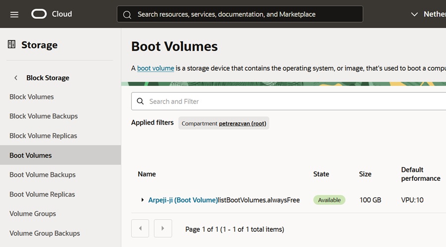Go to previous page of results
The image size is (446, 247).
[x=140, y=228]
